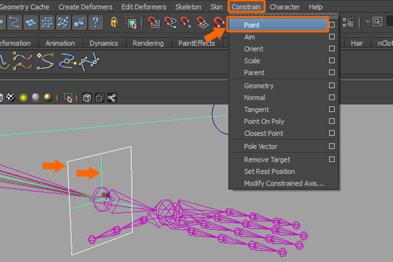Viewport: 393px width, 262px height.
Task: Open the Skeleton menu
Action: pos(188,7)
